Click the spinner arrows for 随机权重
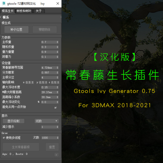The width and height of the screenshot is (163, 163). click(57, 47)
